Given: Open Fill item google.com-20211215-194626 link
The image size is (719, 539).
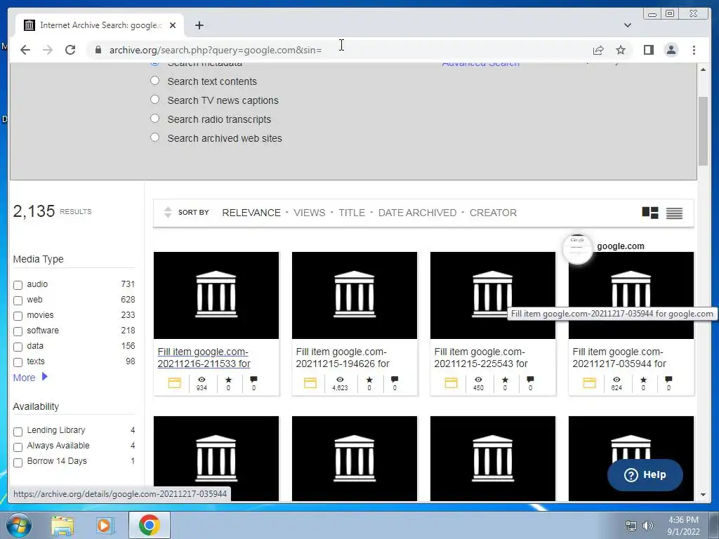Looking at the screenshot, I should [x=343, y=357].
